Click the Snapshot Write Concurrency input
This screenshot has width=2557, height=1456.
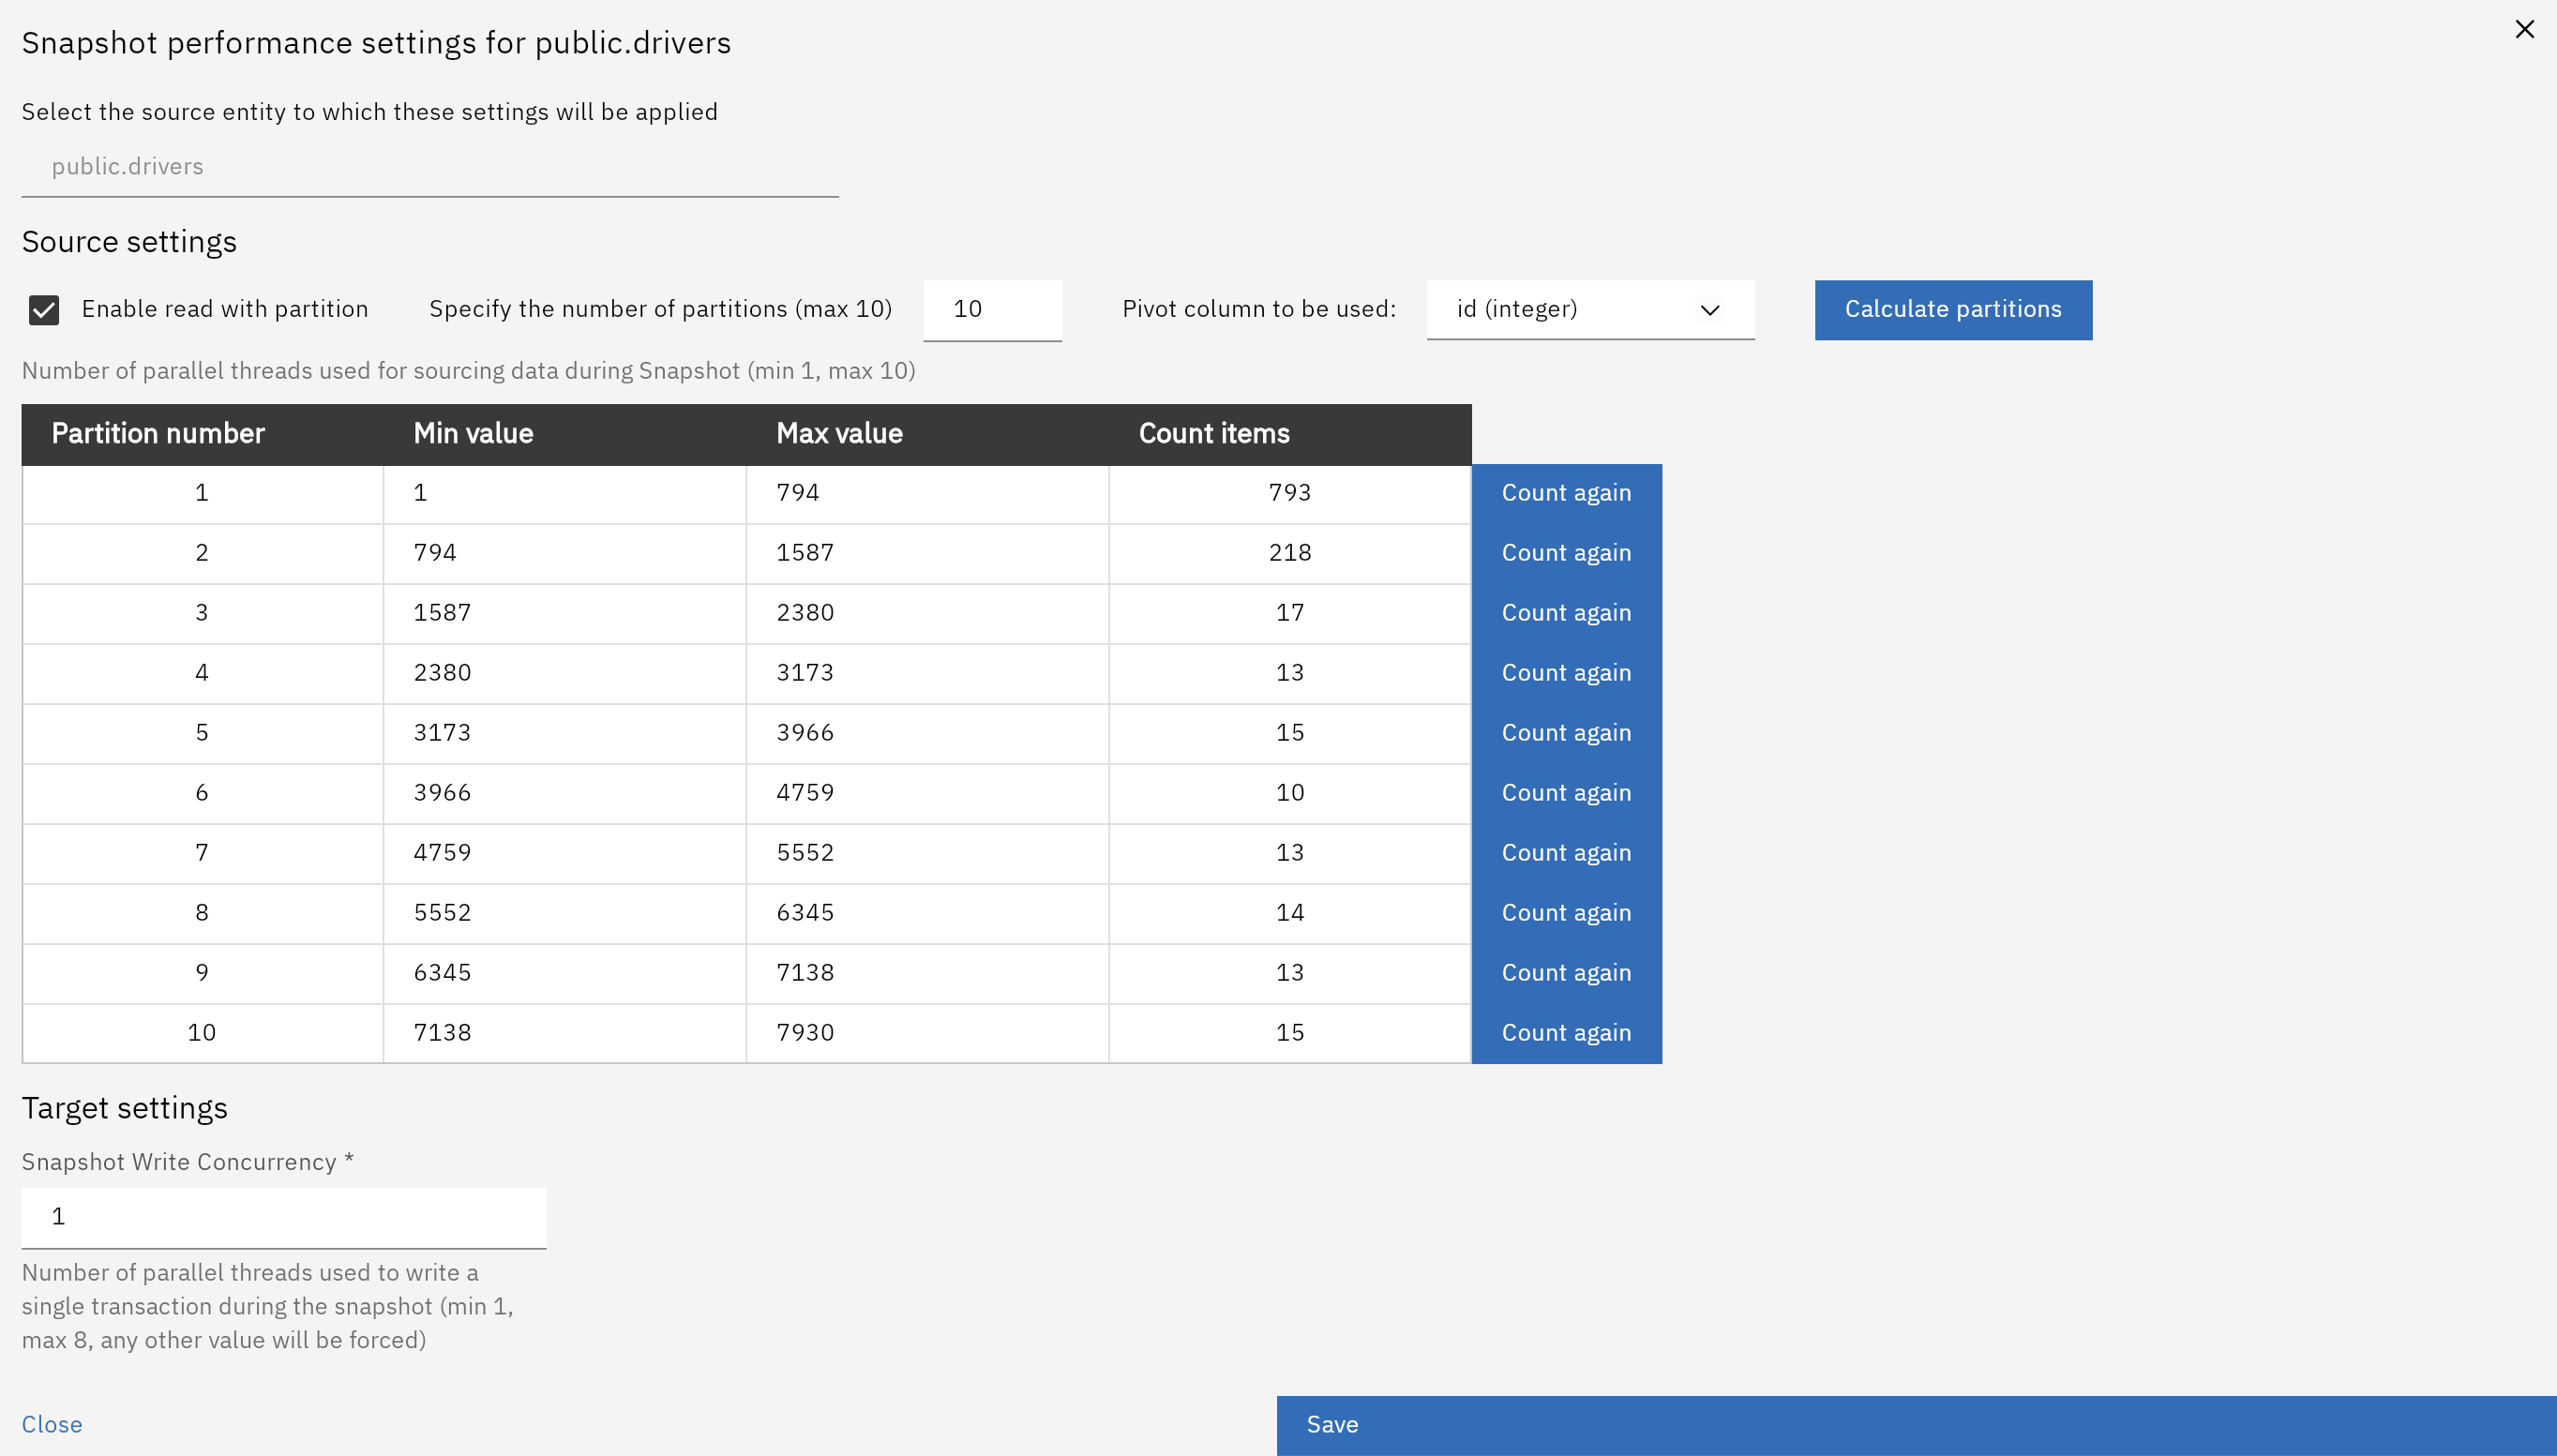click(283, 1217)
